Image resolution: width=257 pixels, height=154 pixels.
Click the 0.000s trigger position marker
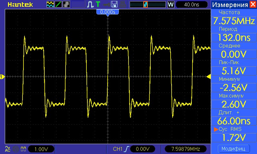point(108,12)
